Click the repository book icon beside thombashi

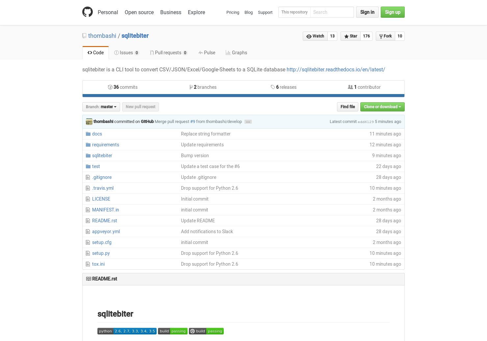[x=84, y=36]
